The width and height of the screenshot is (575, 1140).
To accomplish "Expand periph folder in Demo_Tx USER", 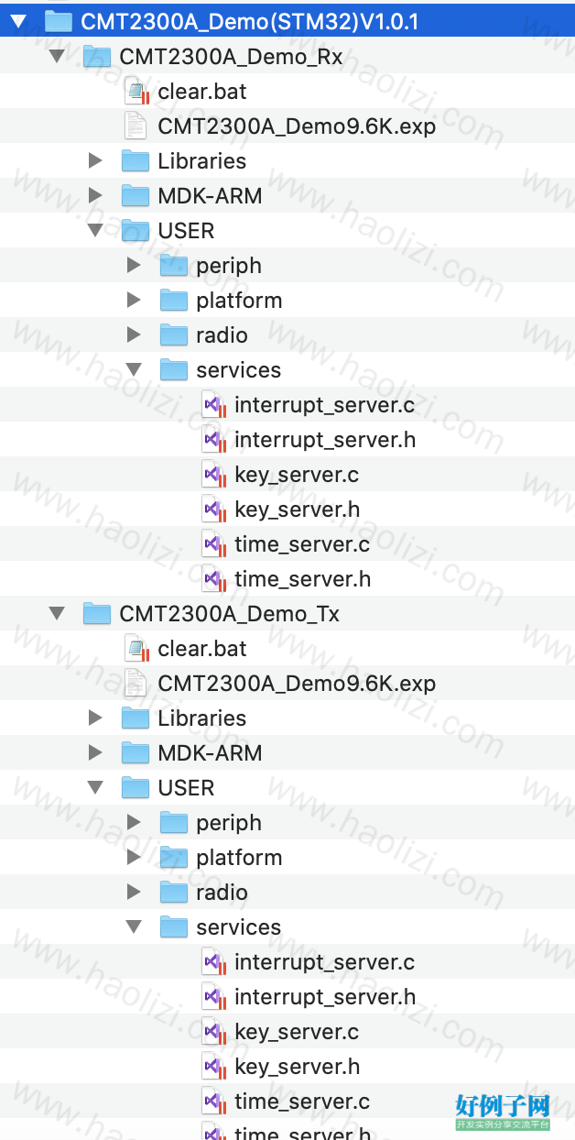I will 134,822.
